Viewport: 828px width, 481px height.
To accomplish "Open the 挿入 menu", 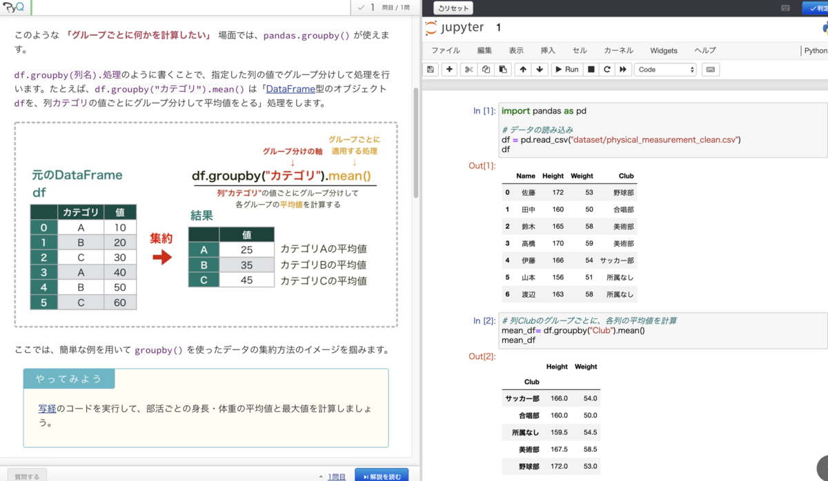I will pos(548,50).
